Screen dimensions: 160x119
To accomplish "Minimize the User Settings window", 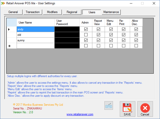I will coord(131,3).
